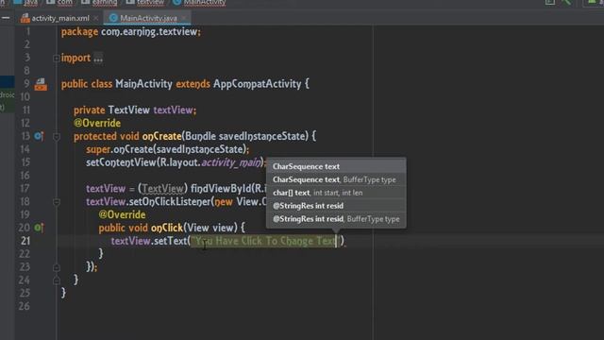The image size is (604, 340).
Task: Select the 'CharSequence text' parameter hint
Action: tap(336, 166)
